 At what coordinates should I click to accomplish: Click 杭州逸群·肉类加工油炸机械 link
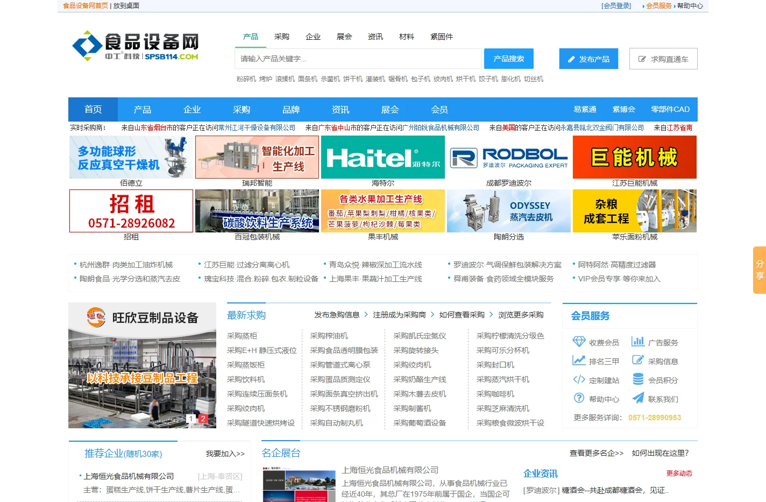pyautogui.click(x=126, y=265)
